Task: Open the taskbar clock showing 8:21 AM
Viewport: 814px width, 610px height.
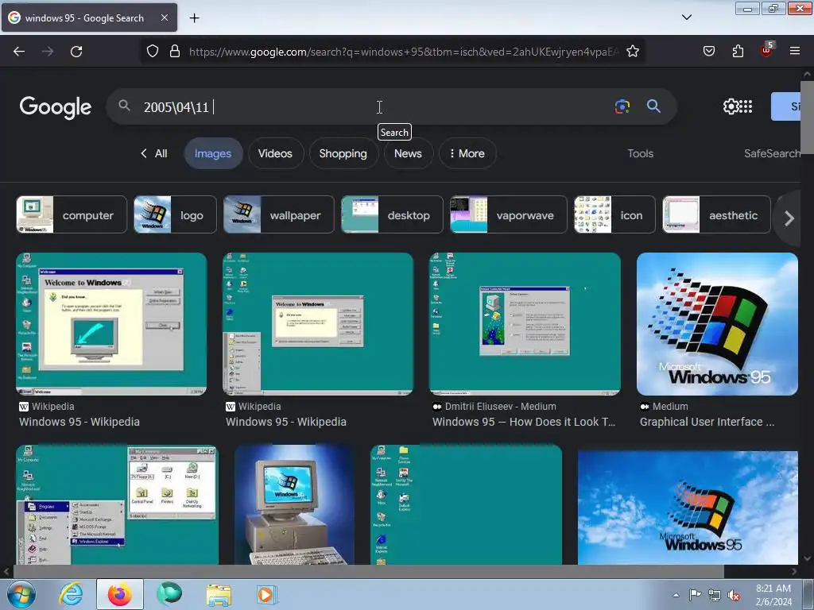Action: coord(773,595)
